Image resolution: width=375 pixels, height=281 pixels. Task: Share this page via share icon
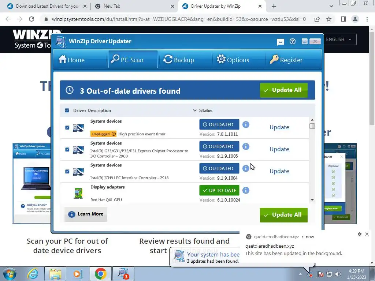coord(317,19)
